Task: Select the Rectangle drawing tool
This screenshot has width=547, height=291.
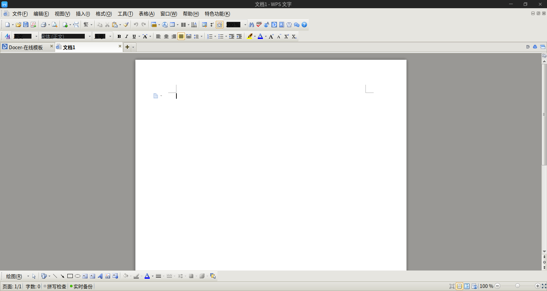Action: (70, 276)
